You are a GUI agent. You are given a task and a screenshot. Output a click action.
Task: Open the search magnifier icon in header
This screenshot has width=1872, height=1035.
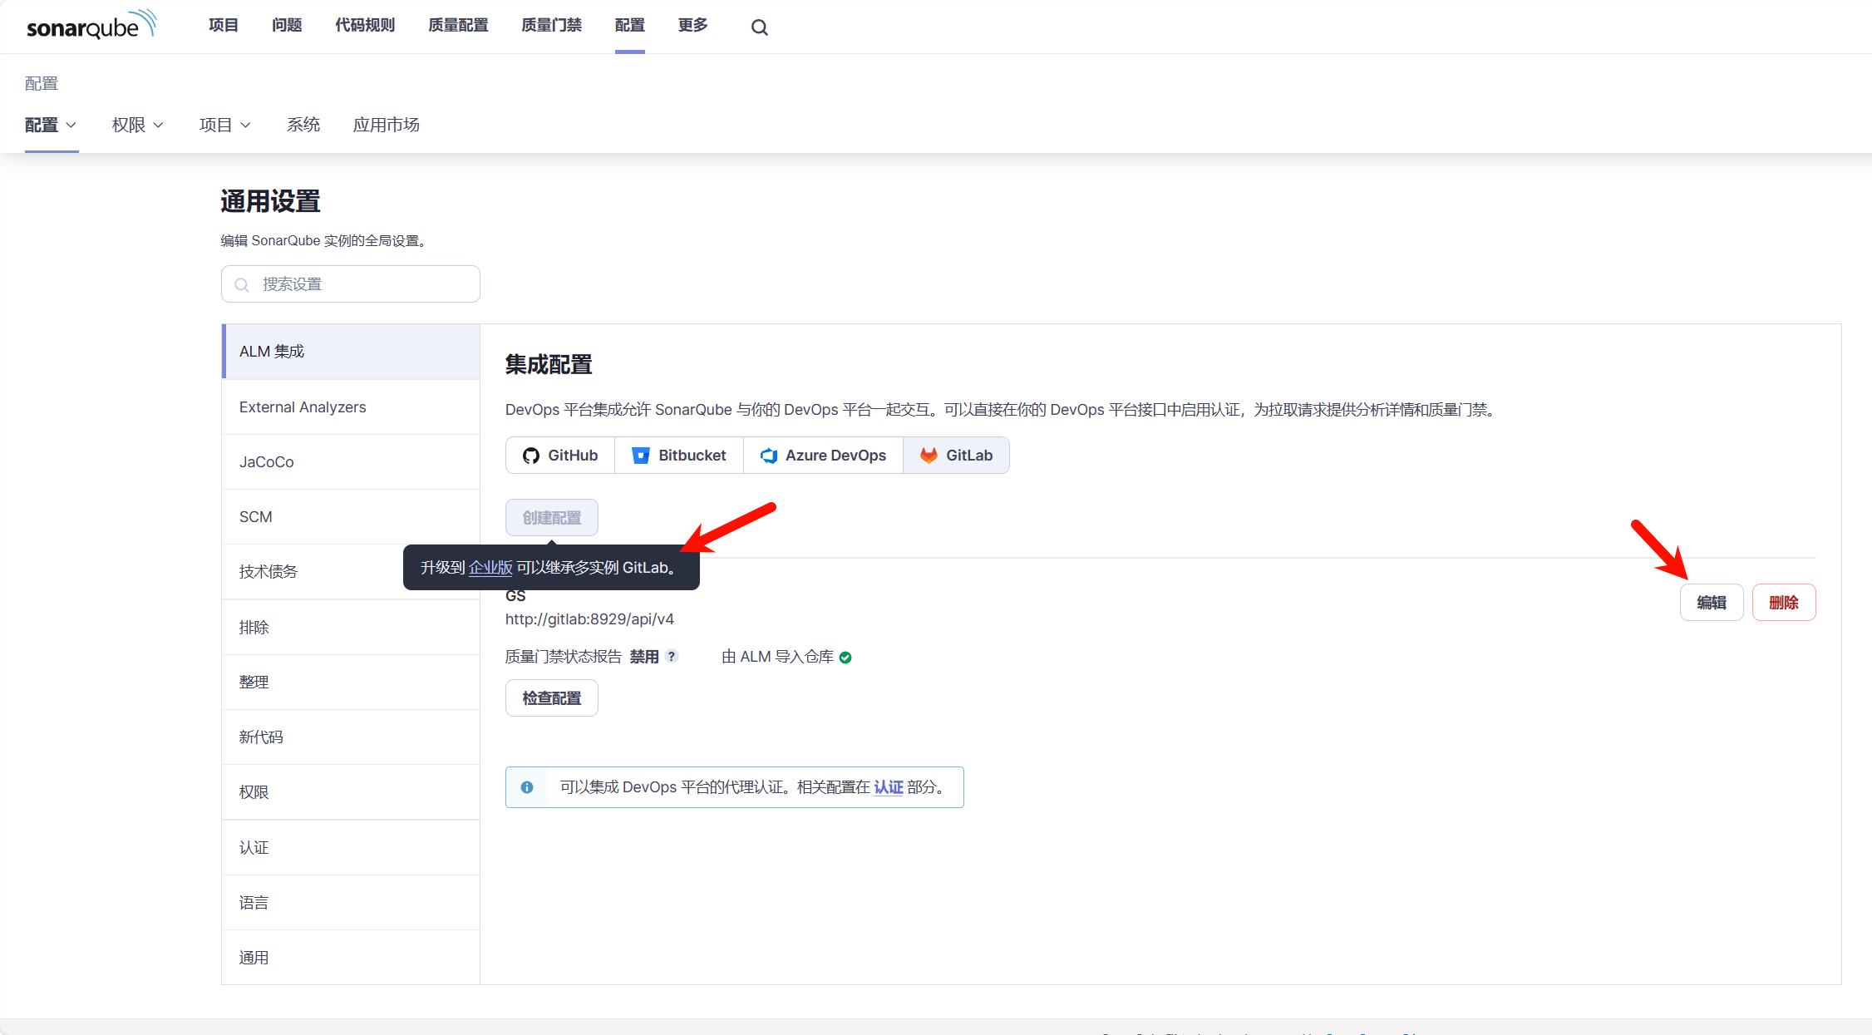pyautogui.click(x=759, y=27)
